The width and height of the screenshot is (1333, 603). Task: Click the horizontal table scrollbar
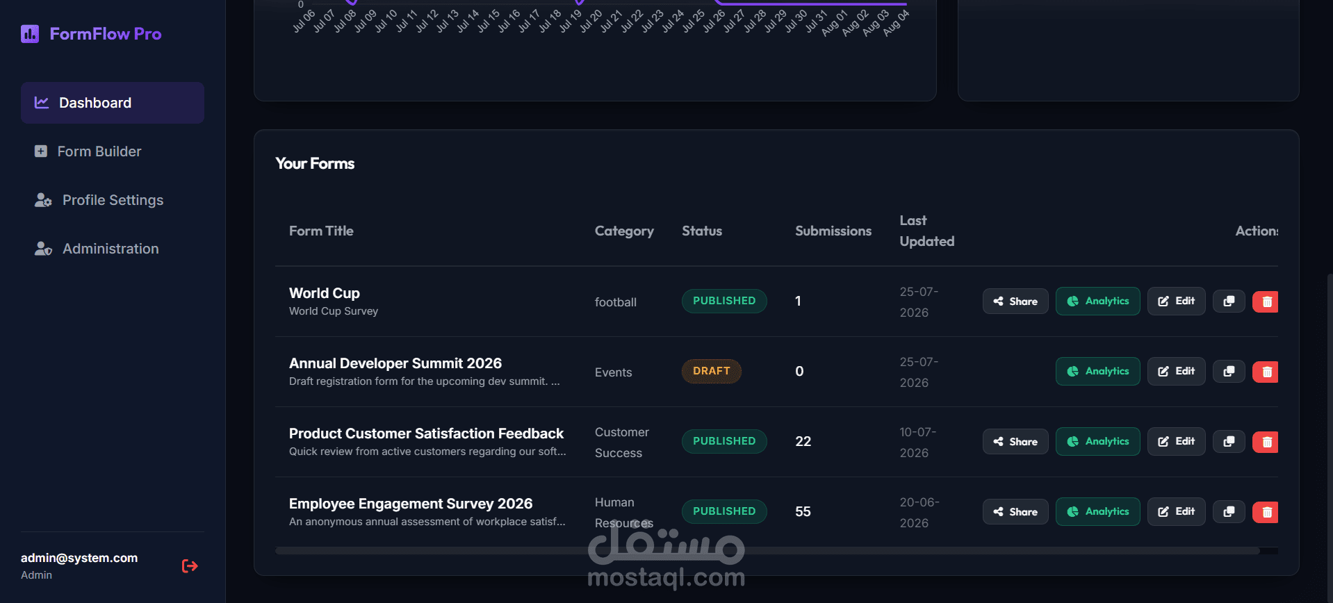click(x=767, y=551)
